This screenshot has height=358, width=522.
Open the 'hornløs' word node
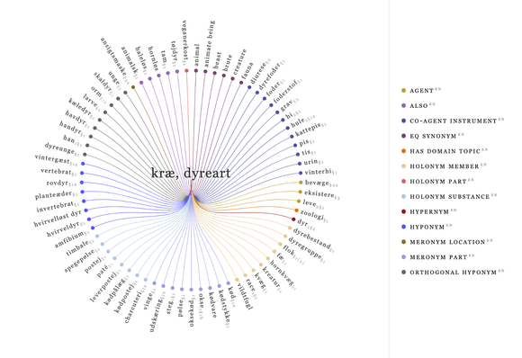point(154,58)
